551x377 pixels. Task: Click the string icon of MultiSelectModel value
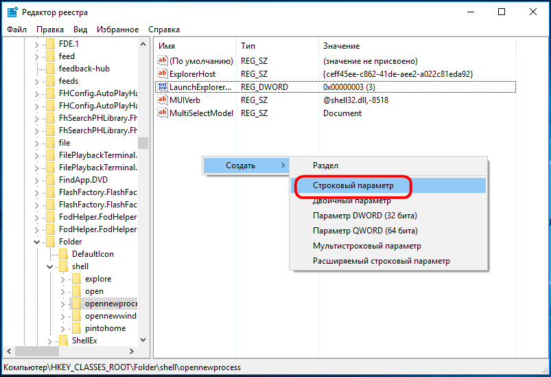[x=163, y=113]
